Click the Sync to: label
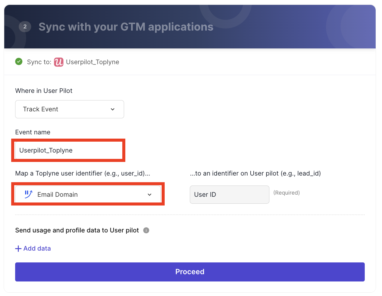 pyautogui.click(x=39, y=62)
